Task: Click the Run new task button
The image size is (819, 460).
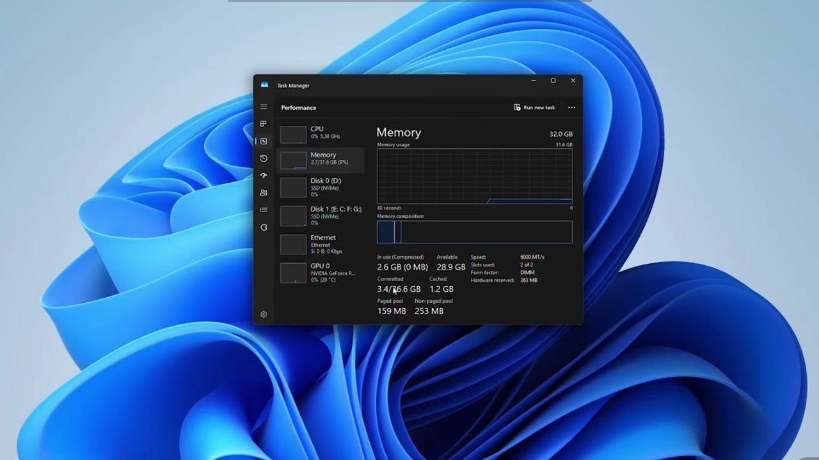Action: click(x=535, y=107)
